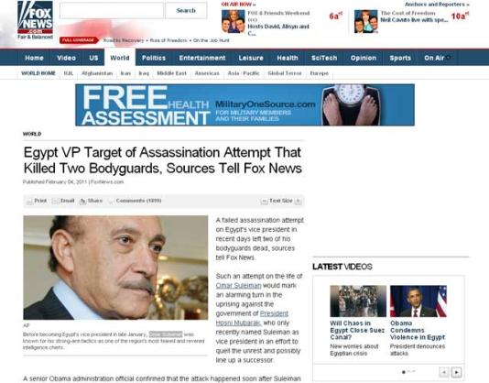Select the Politics navigation tab
This screenshot has height=383, width=489.
(x=154, y=58)
